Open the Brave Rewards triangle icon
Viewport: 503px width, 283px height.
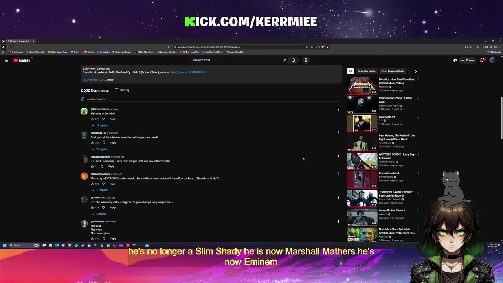pos(327,47)
